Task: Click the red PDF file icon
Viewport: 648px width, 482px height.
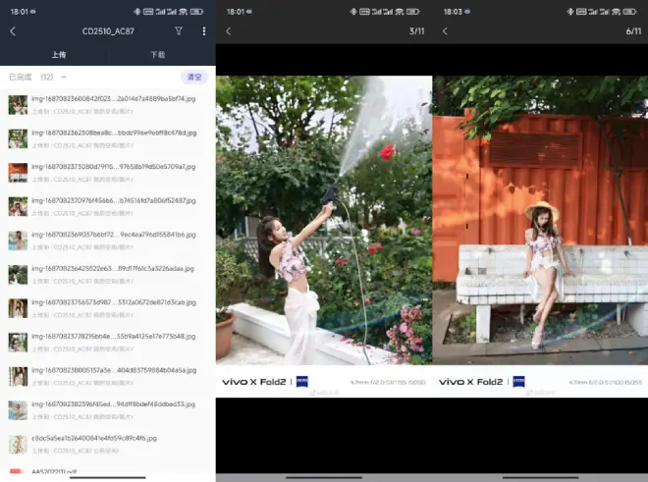Action: (x=18, y=474)
